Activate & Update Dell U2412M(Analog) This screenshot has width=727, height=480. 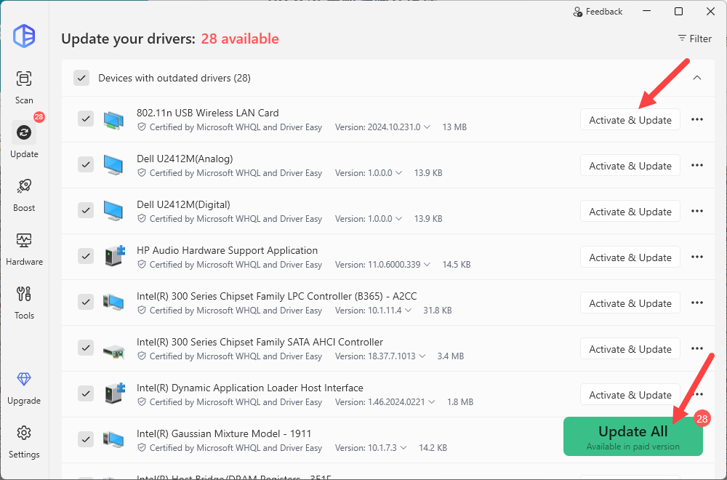tap(630, 166)
